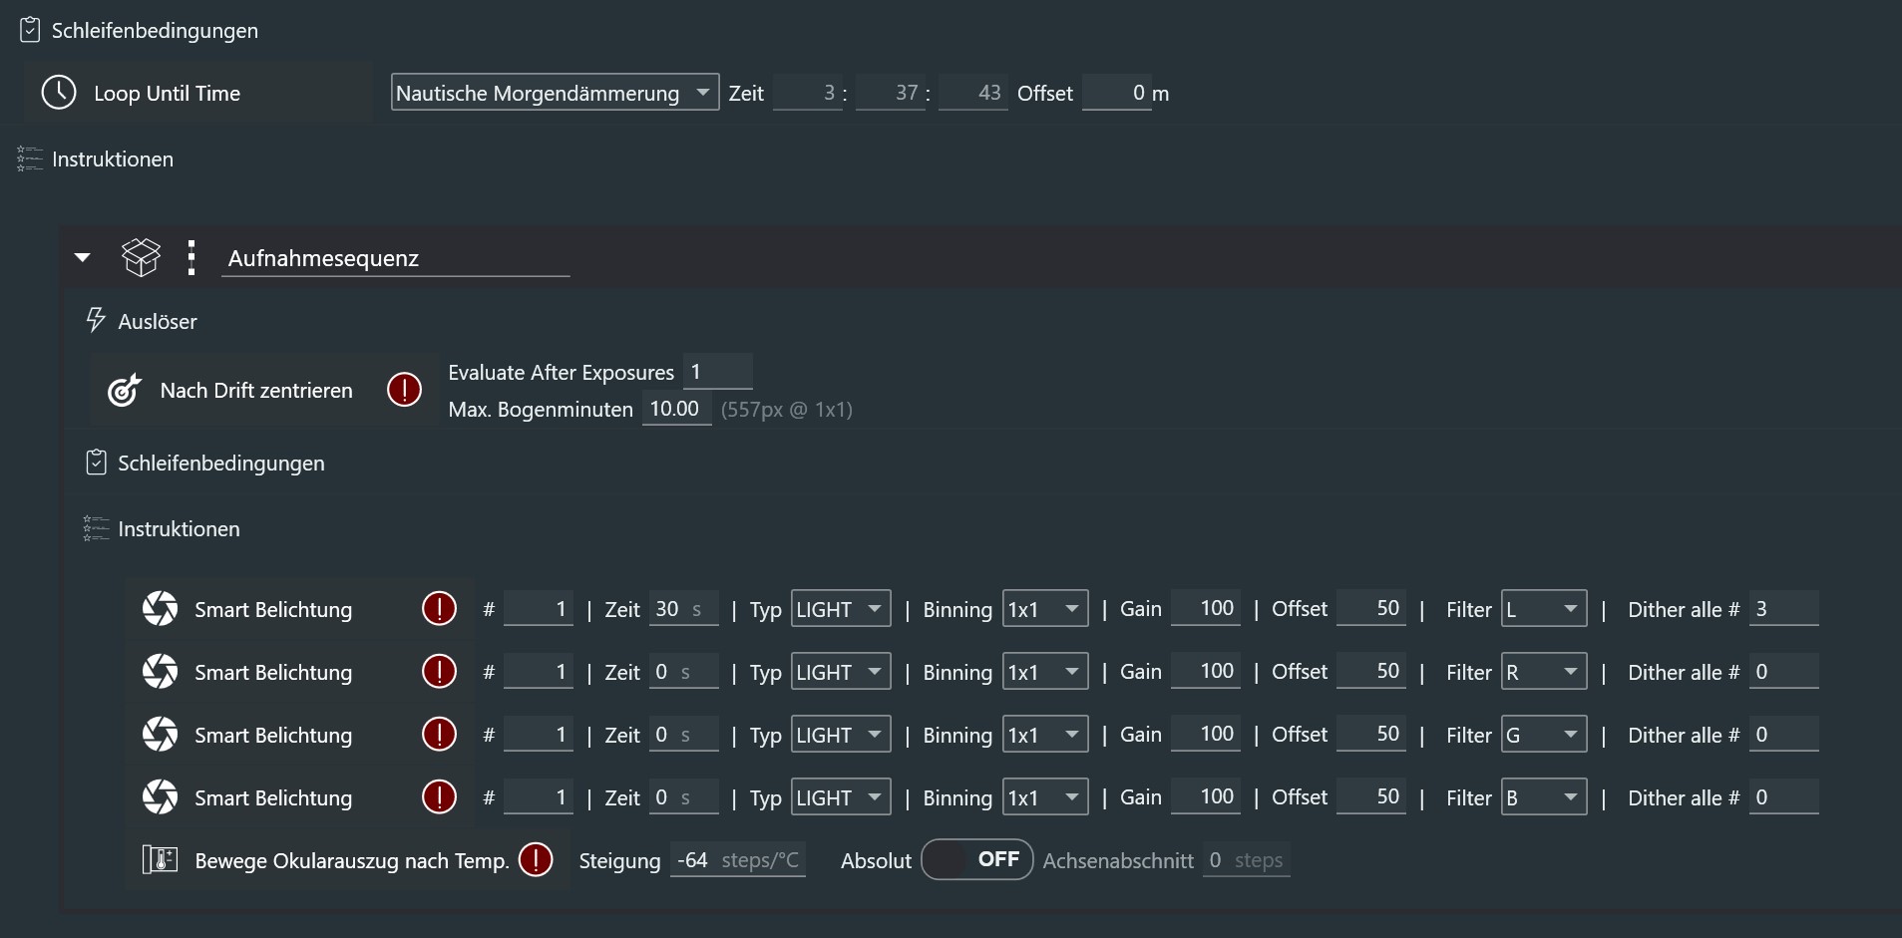Click the Zeit seconds field showing 43
Viewport: 1902px width, 938px height.
click(x=973, y=93)
